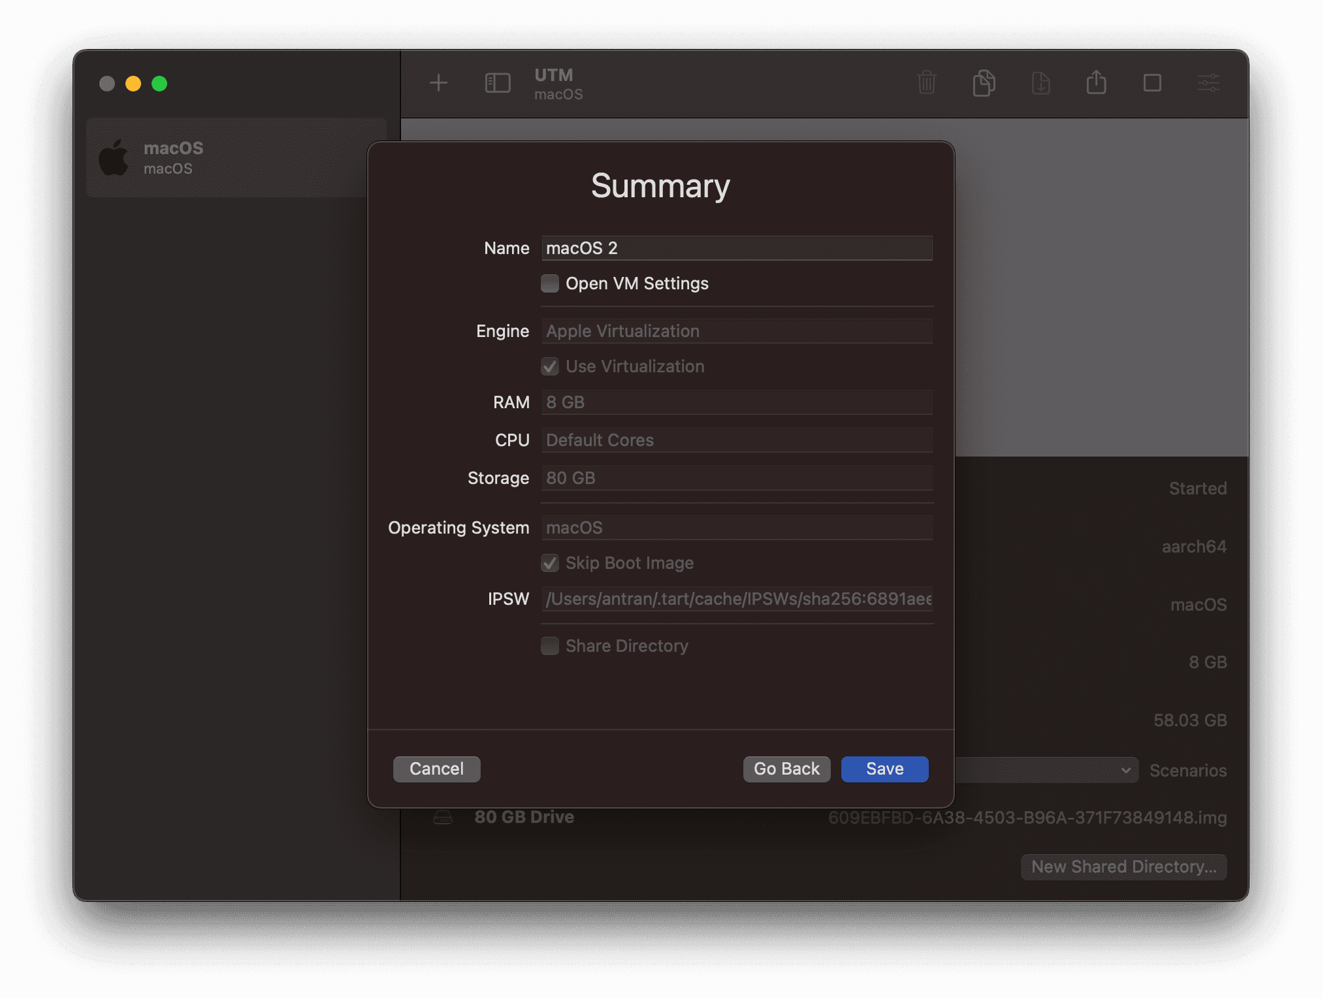Screen dimensions: 1322x998
Task: Share the VM using the share icon
Action: pyautogui.click(x=1097, y=83)
